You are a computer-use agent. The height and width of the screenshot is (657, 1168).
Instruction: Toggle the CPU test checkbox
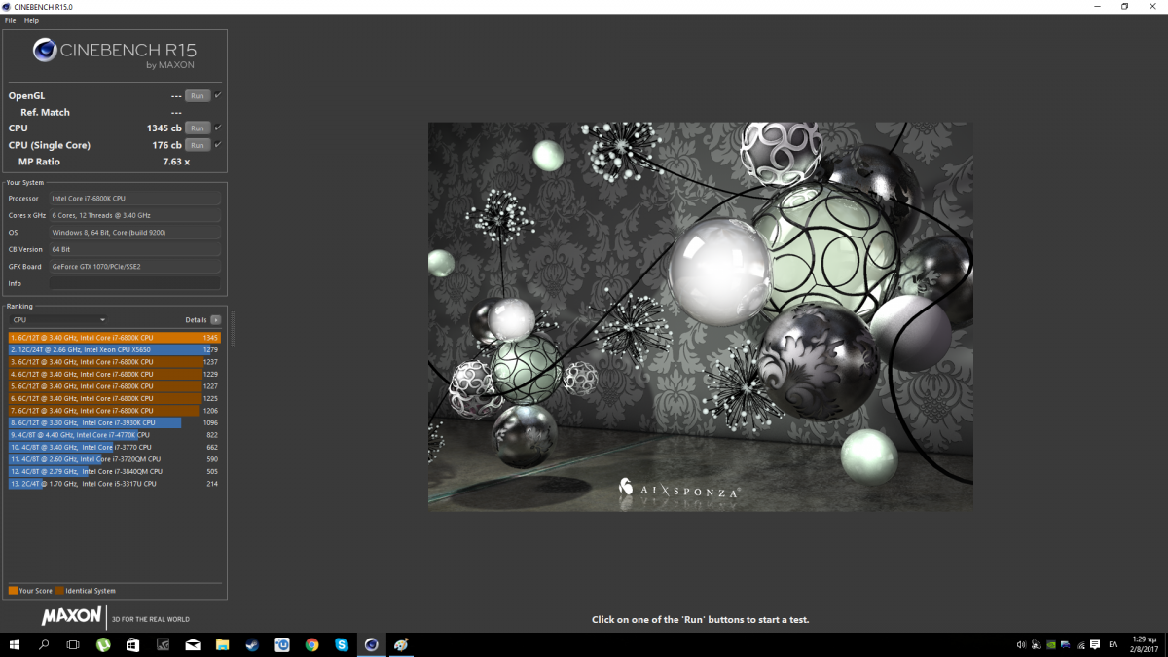coord(218,128)
